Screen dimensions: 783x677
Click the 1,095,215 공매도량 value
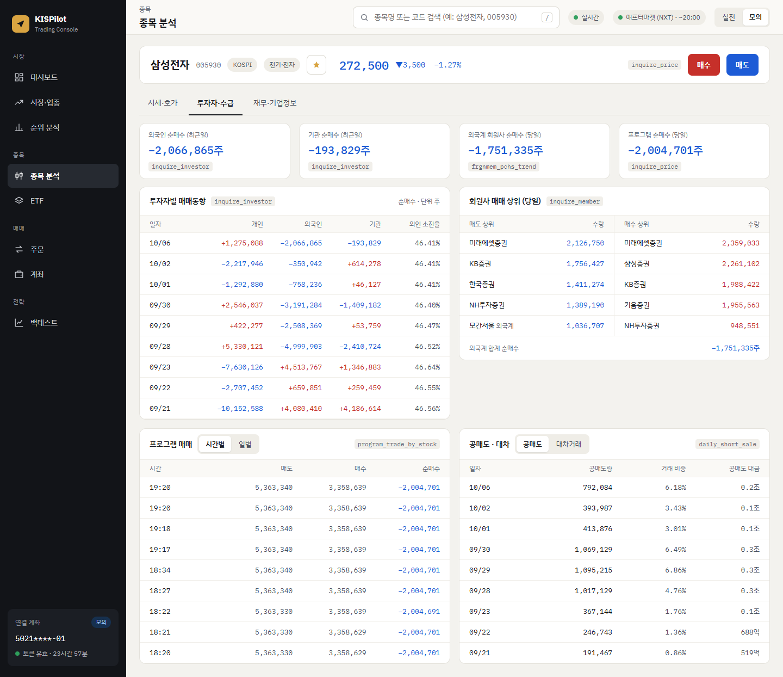pyautogui.click(x=593, y=570)
